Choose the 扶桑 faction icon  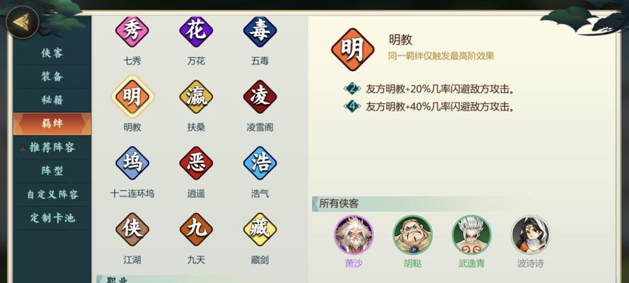(196, 97)
